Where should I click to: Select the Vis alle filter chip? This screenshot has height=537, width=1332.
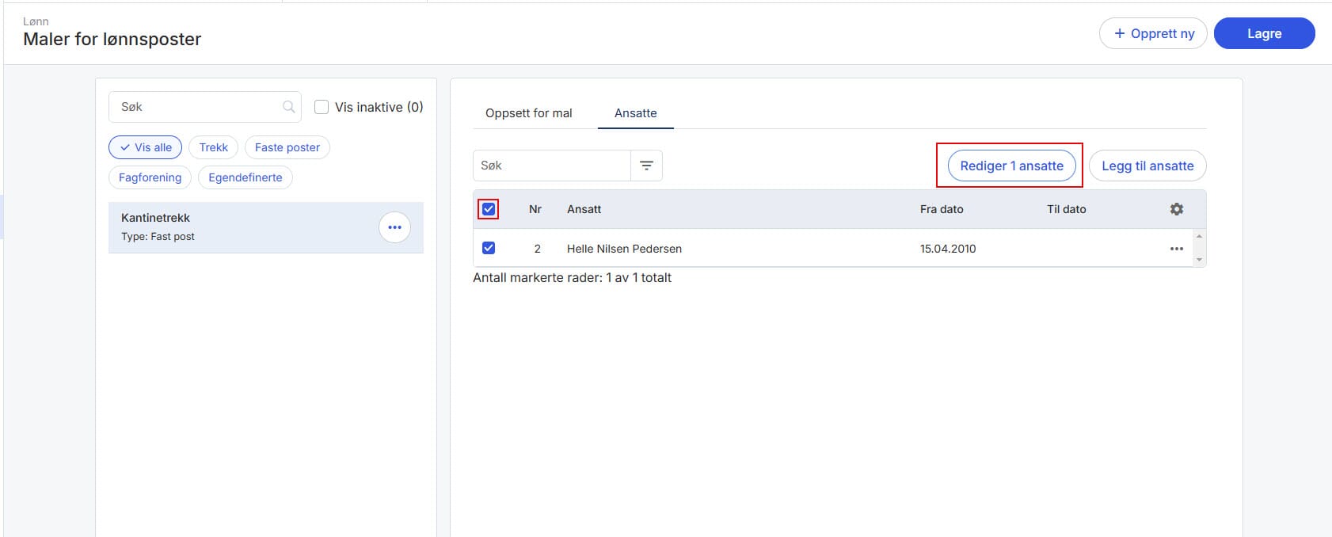pos(146,147)
